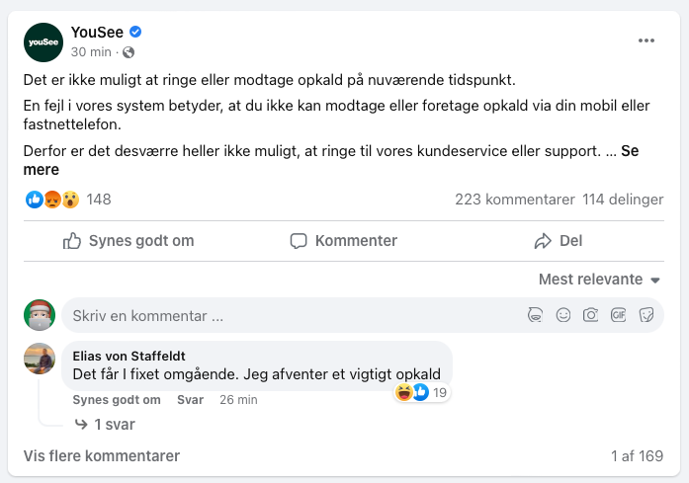Click the Kommenter button
The width and height of the screenshot is (689, 483).
[x=344, y=241]
